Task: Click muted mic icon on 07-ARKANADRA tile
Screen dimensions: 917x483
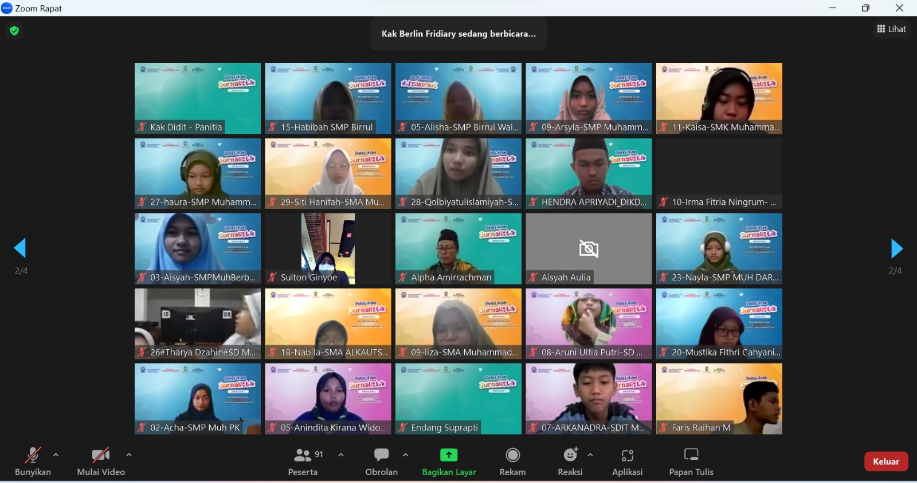Action: (x=534, y=427)
